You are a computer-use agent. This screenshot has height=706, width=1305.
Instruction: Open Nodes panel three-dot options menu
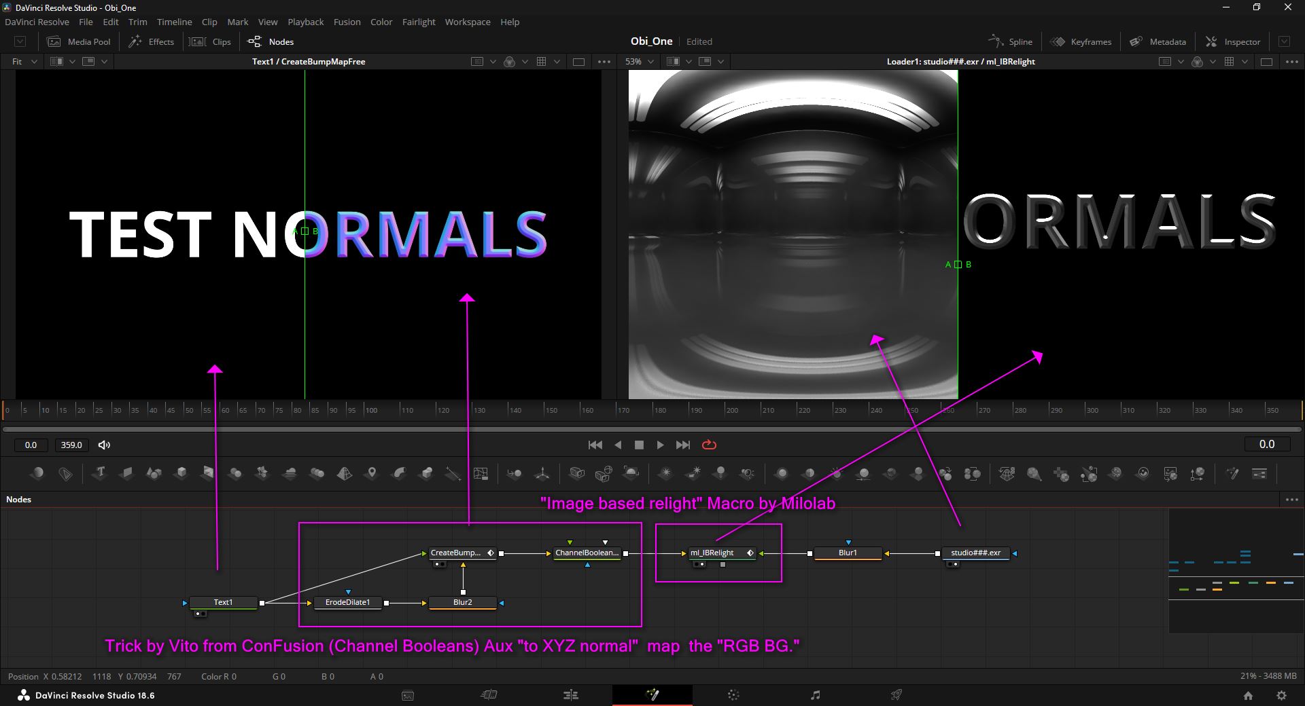pos(1292,499)
